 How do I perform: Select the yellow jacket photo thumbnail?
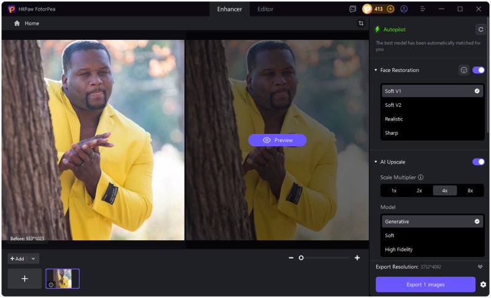click(63, 278)
